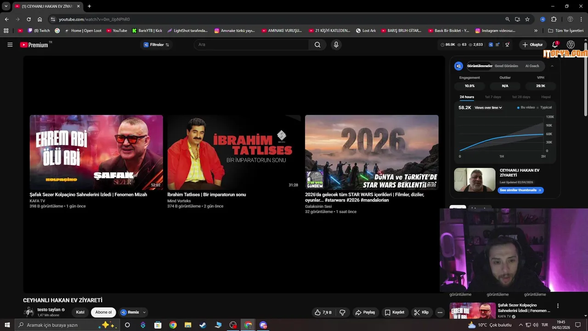588x331 pixels.
Task: Open File Explorer from the taskbar
Action: point(188,325)
